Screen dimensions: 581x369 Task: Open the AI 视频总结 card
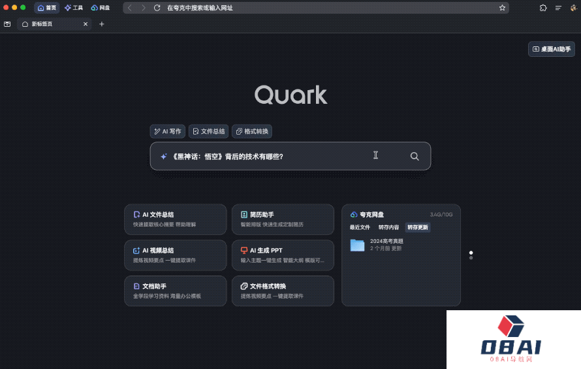[x=175, y=255]
